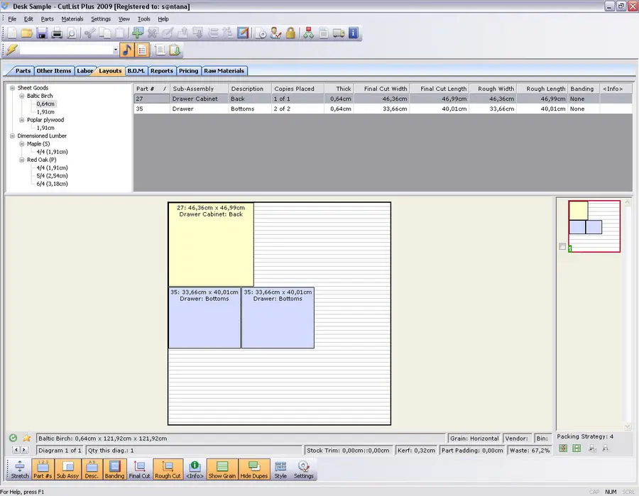This screenshot has width=639, height=496.
Task: Open print preview magnifier icon
Action: [71, 33]
